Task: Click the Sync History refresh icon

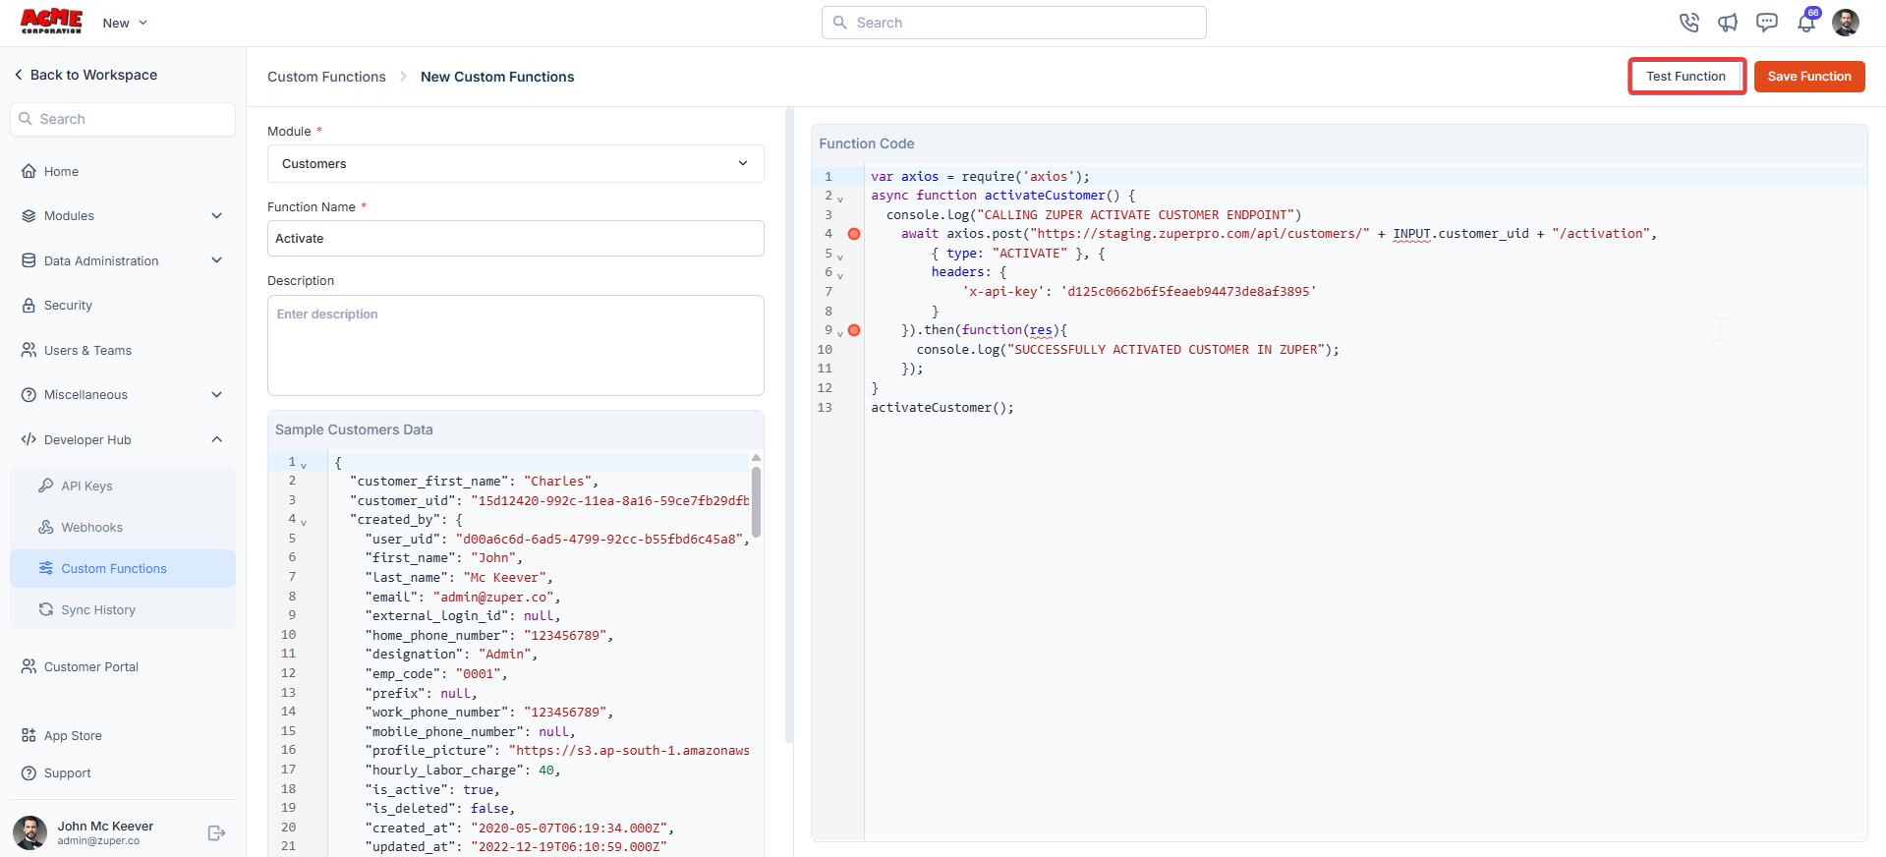Action: (x=46, y=609)
